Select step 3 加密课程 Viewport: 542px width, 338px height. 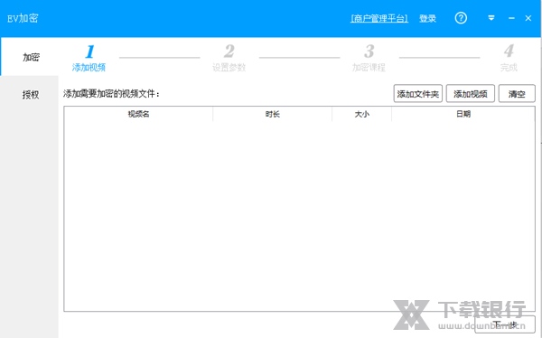click(x=369, y=58)
